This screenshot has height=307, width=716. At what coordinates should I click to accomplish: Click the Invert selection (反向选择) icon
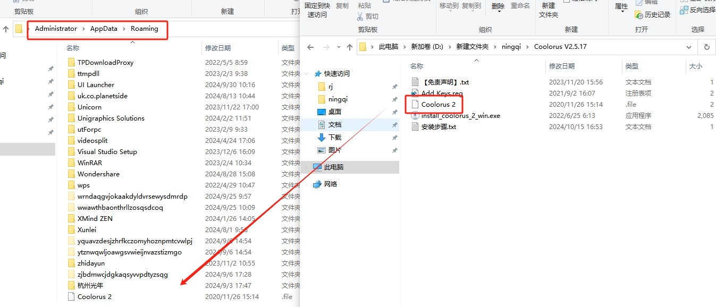click(x=684, y=10)
